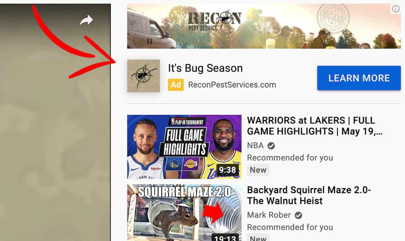Click the NBA channel name
The width and height of the screenshot is (405, 241).
coord(255,145)
